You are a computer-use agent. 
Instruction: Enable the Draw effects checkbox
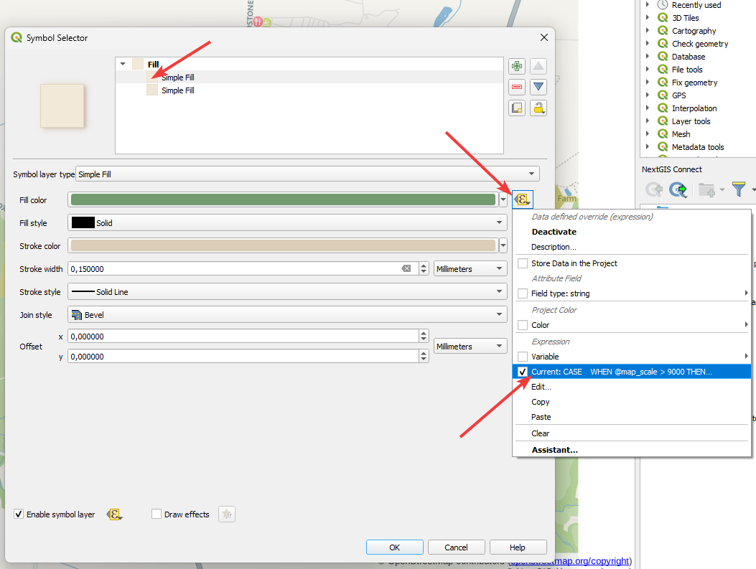click(x=157, y=514)
